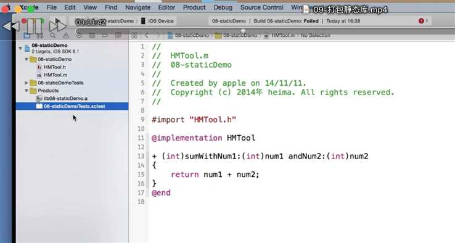Click the sumWithNum1 method declaration line
This screenshot has height=243, width=455.
point(260,156)
